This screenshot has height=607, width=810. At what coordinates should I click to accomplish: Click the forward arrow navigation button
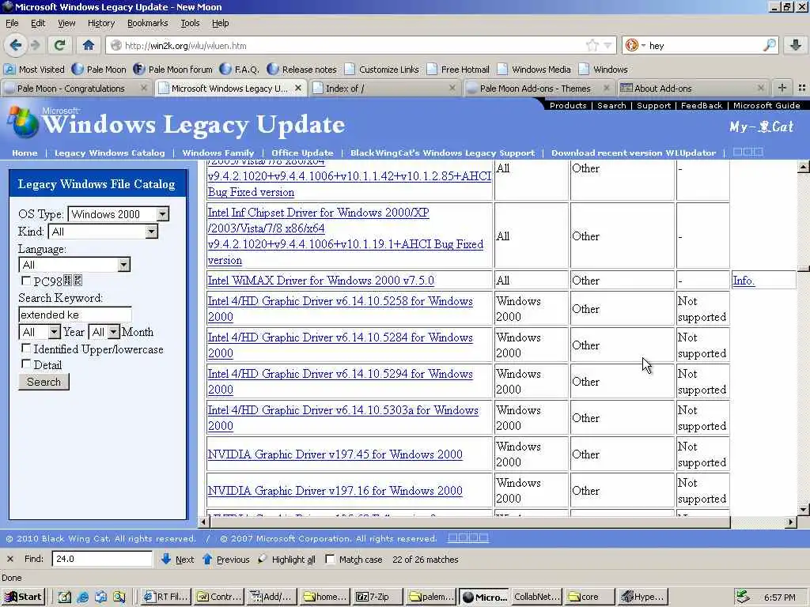click(x=35, y=45)
